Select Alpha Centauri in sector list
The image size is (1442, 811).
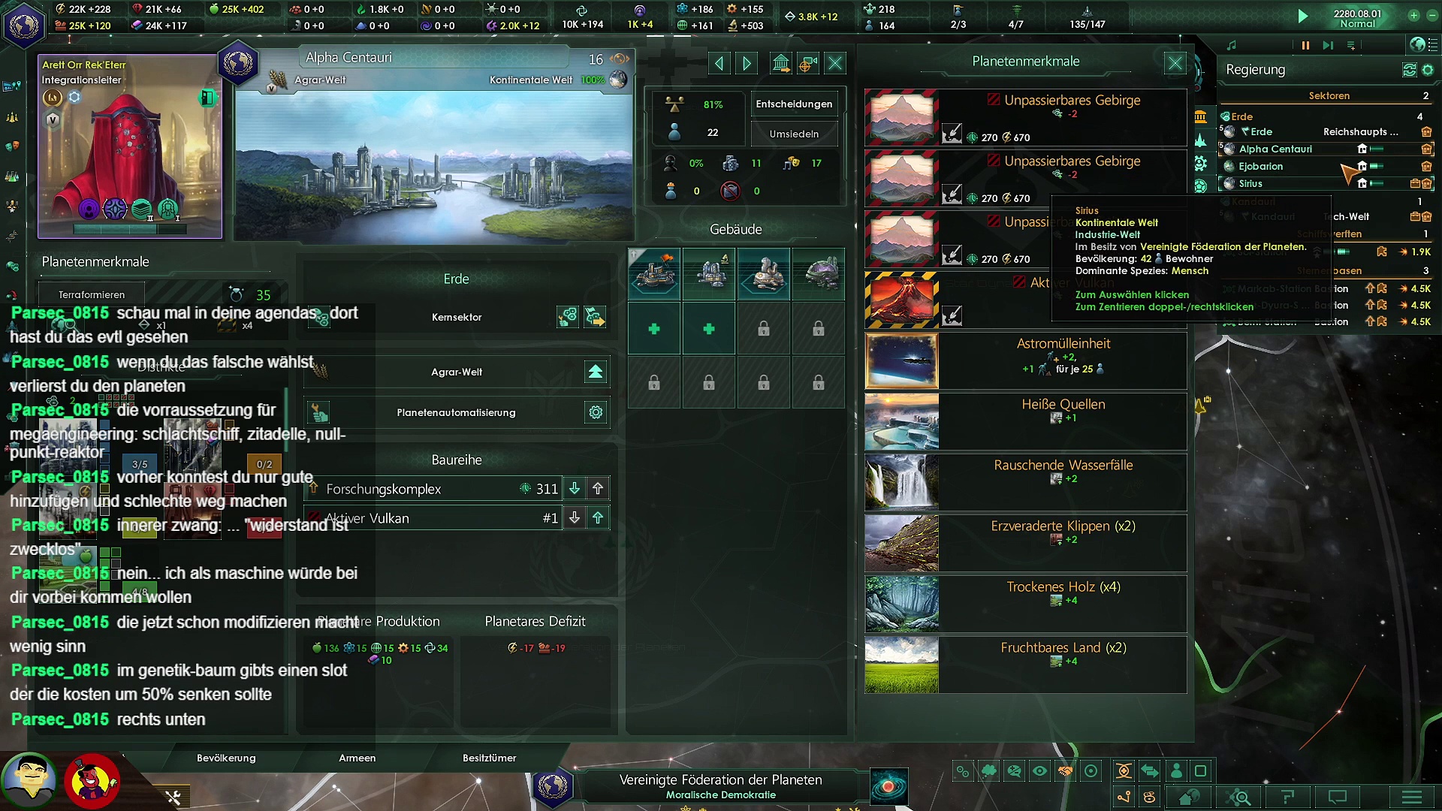click(1275, 149)
